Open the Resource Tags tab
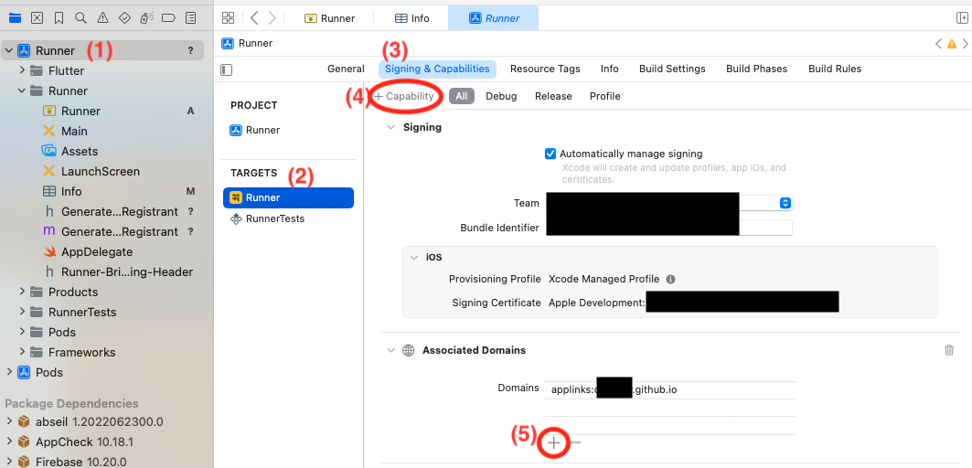 [x=545, y=69]
